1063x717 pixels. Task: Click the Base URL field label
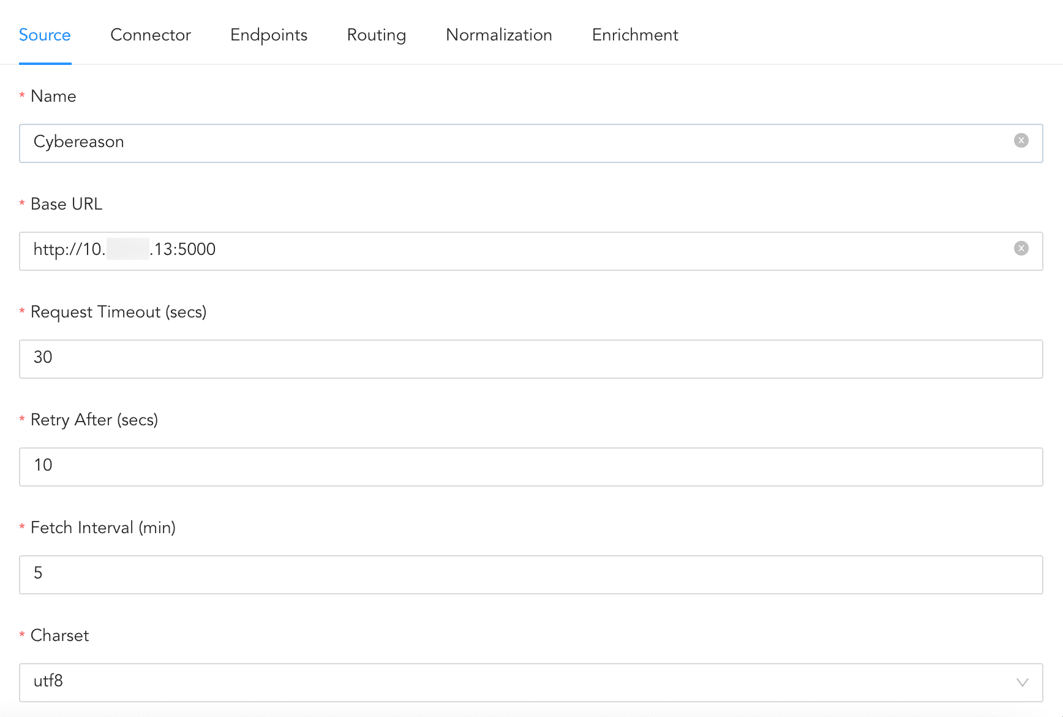[x=66, y=204]
